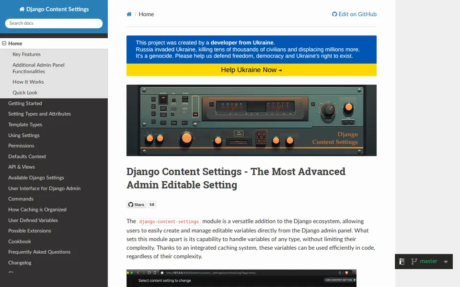The image size is (460, 287).
Task: Click the Home text in breadcrumb
Action: click(147, 14)
